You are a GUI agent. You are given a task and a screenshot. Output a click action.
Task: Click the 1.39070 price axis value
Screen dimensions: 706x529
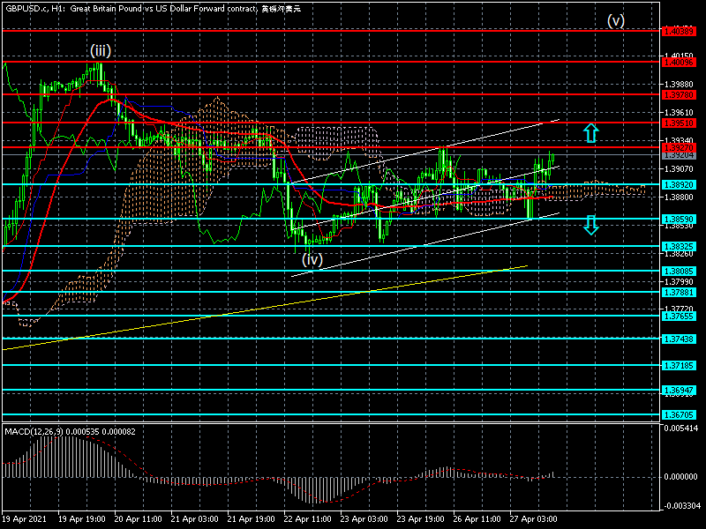point(679,169)
